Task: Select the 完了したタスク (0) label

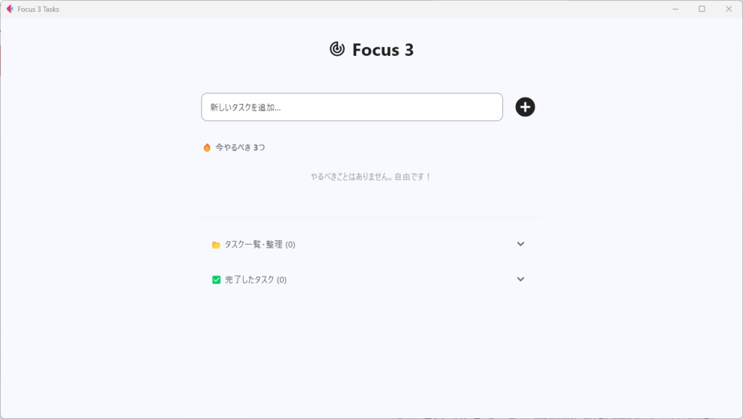Action: pos(256,279)
